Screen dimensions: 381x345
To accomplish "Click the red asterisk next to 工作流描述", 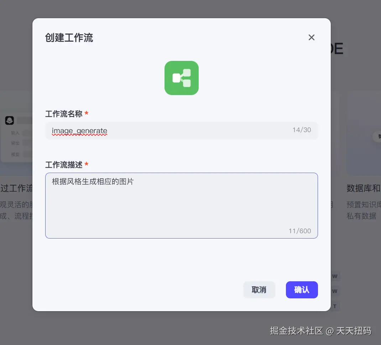I will point(85,165).
